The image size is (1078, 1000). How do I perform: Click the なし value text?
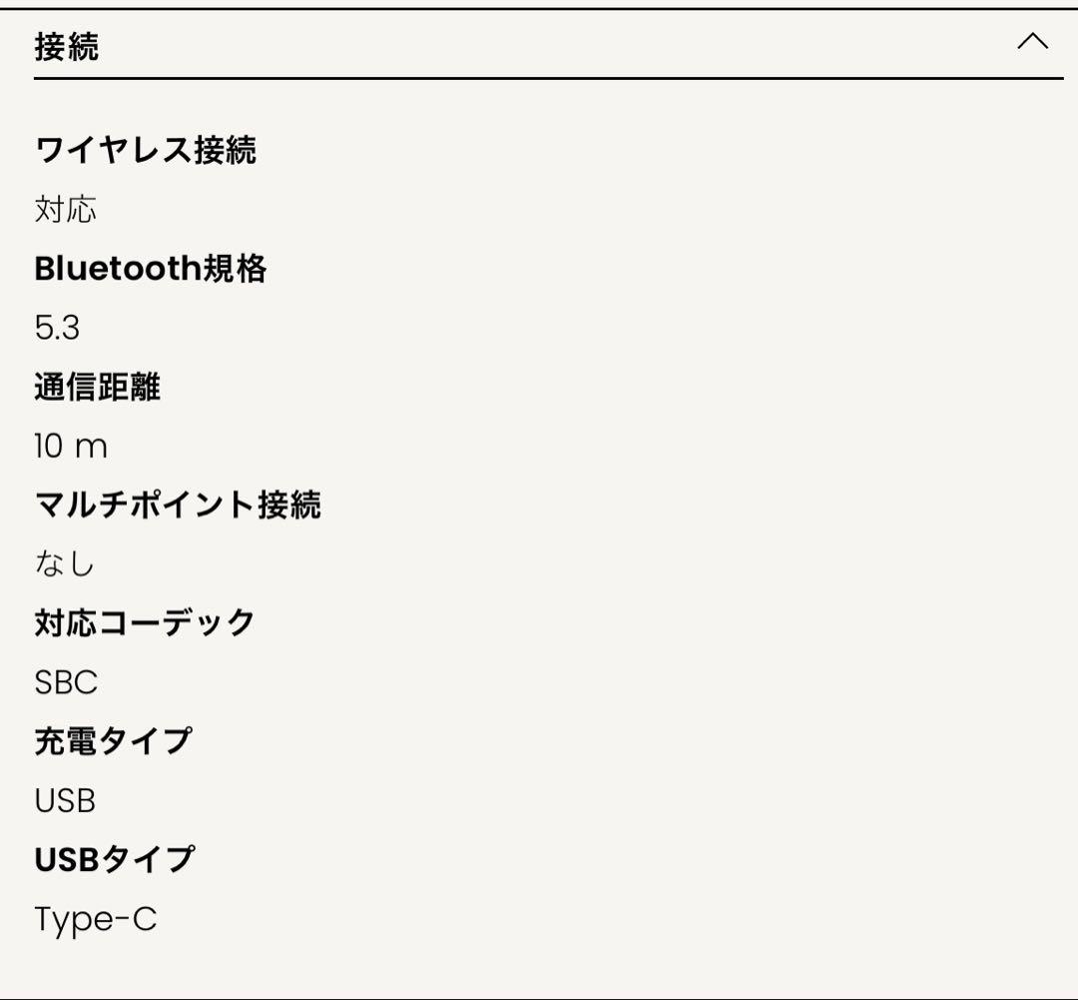coord(65,562)
